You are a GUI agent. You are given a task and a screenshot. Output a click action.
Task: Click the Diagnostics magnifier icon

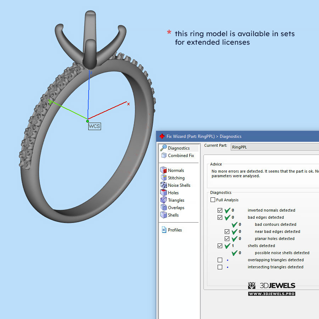coord(163,148)
